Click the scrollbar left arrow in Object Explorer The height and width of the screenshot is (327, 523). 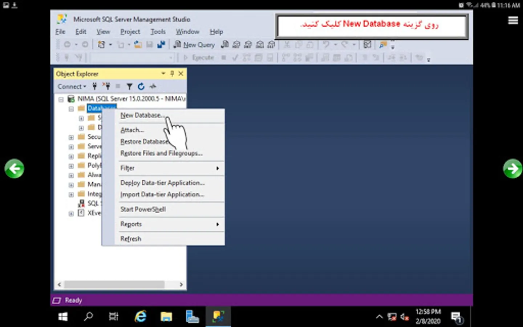60,284
